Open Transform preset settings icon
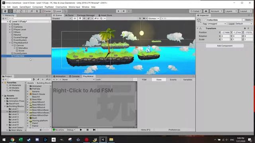The height and width of the screenshot is (143, 255). click(248, 28)
